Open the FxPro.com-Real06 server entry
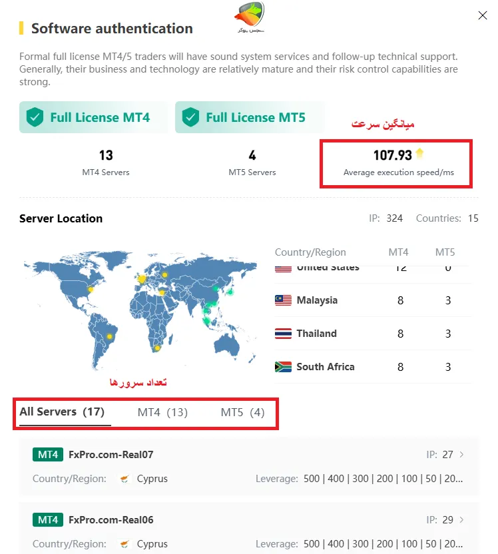 111,520
